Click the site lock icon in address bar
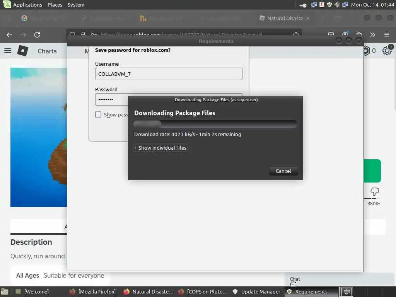396x297 pixels. [83, 34]
